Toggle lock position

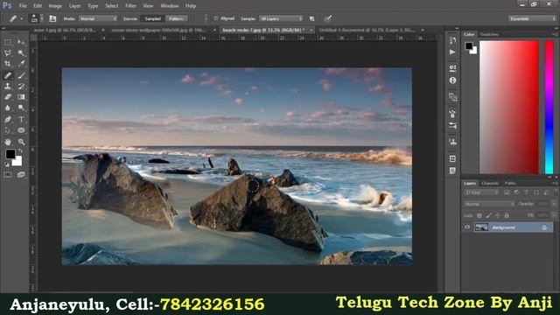coord(497,215)
